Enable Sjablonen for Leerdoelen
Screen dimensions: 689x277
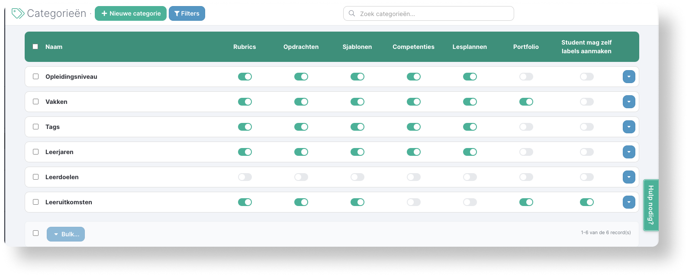coord(357,177)
